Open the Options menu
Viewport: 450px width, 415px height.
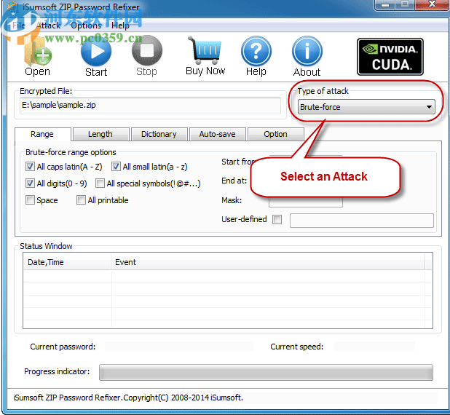86,25
